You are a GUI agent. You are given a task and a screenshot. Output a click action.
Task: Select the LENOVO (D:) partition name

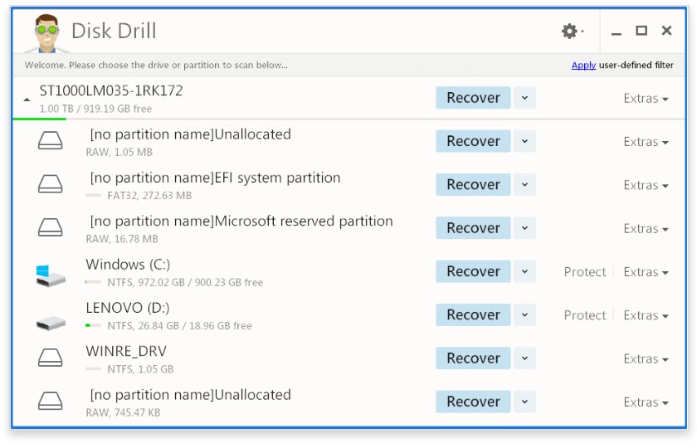pyautogui.click(x=128, y=308)
